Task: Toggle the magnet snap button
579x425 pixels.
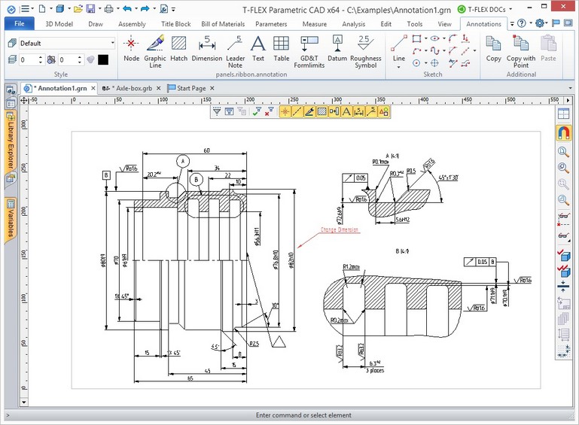Action: [563, 133]
